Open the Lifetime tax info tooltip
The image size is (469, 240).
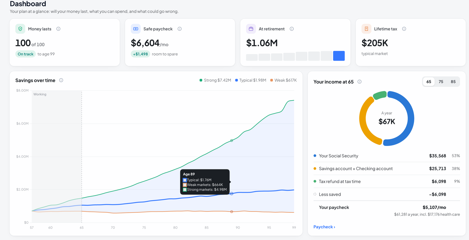coord(404,29)
